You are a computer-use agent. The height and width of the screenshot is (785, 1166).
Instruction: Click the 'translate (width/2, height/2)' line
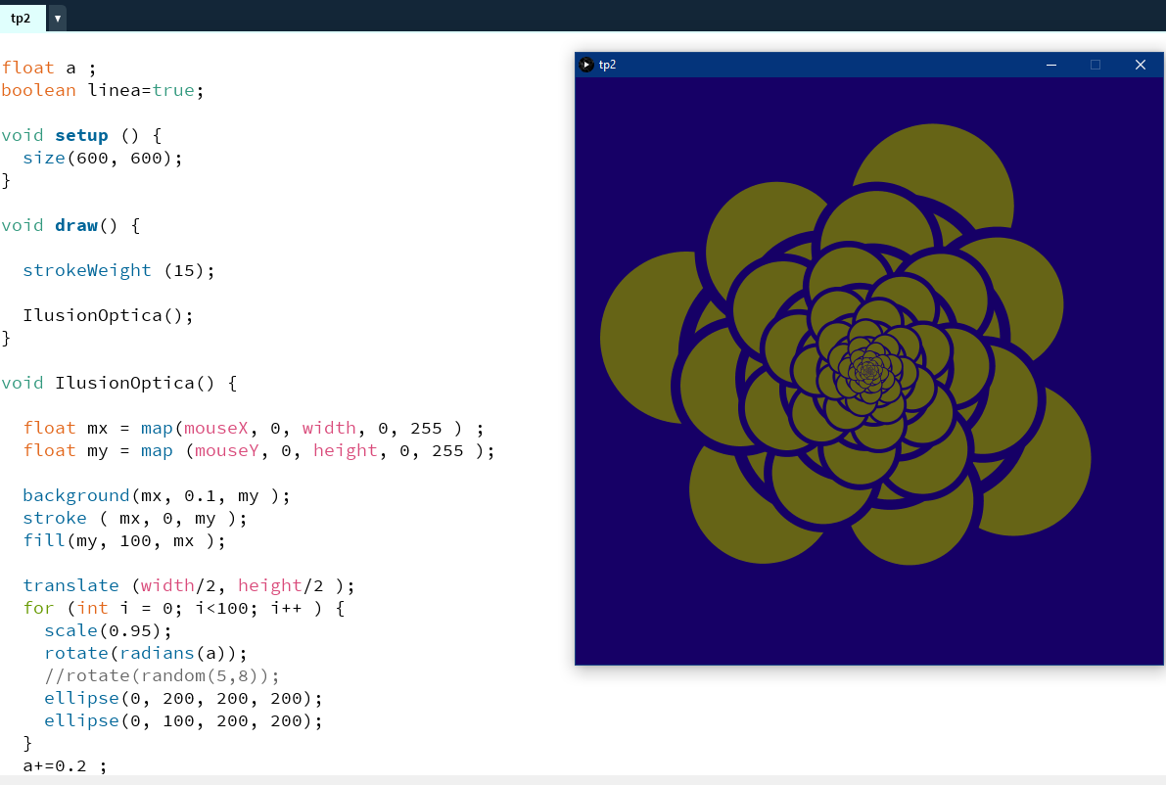click(188, 585)
